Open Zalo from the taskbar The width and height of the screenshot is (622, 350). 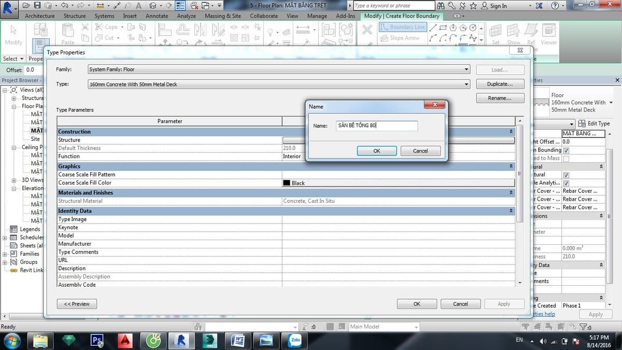[x=295, y=340]
